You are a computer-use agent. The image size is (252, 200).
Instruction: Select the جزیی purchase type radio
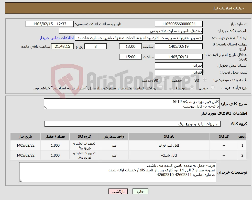(x=212, y=87)
